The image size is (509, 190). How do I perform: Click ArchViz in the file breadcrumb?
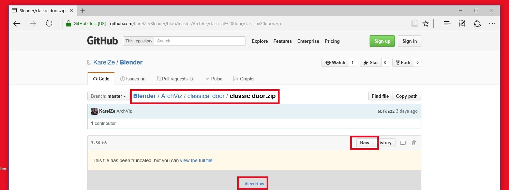pos(171,96)
